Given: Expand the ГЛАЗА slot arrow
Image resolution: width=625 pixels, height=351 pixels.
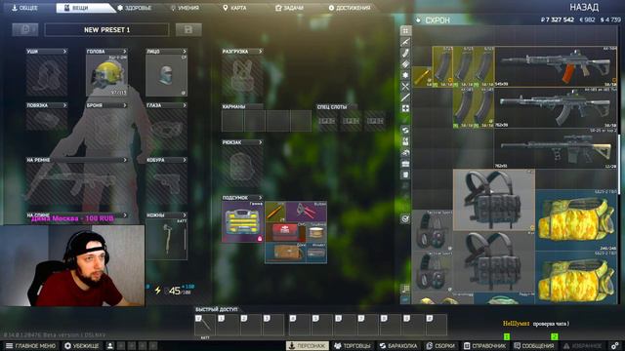Looking at the screenshot, I should pyautogui.click(x=185, y=105).
